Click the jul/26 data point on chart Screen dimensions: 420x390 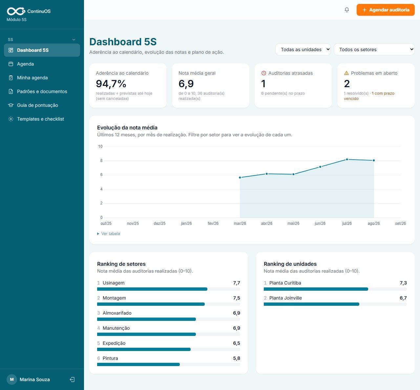pyautogui.click(x=347, y=159)
